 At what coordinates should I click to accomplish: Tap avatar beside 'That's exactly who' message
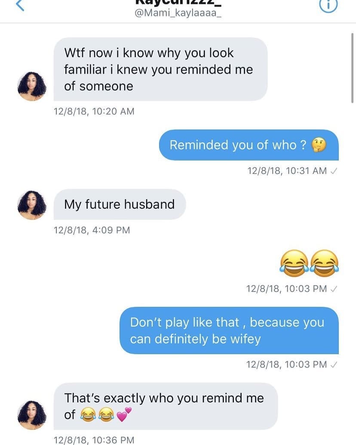32,415
